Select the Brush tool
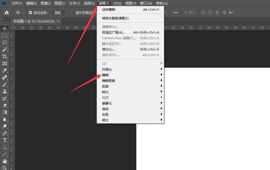The height and width of the screenshot is (170, 270). point(4,84)
